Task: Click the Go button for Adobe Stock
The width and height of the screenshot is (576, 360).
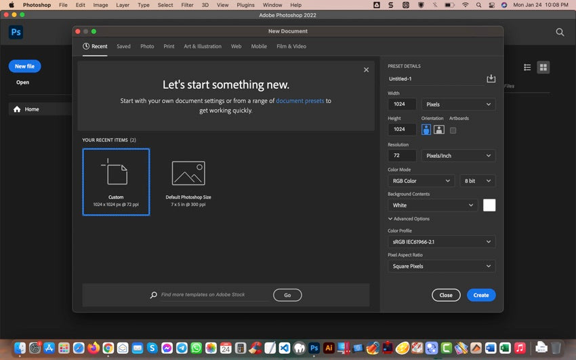Action: 287,295
